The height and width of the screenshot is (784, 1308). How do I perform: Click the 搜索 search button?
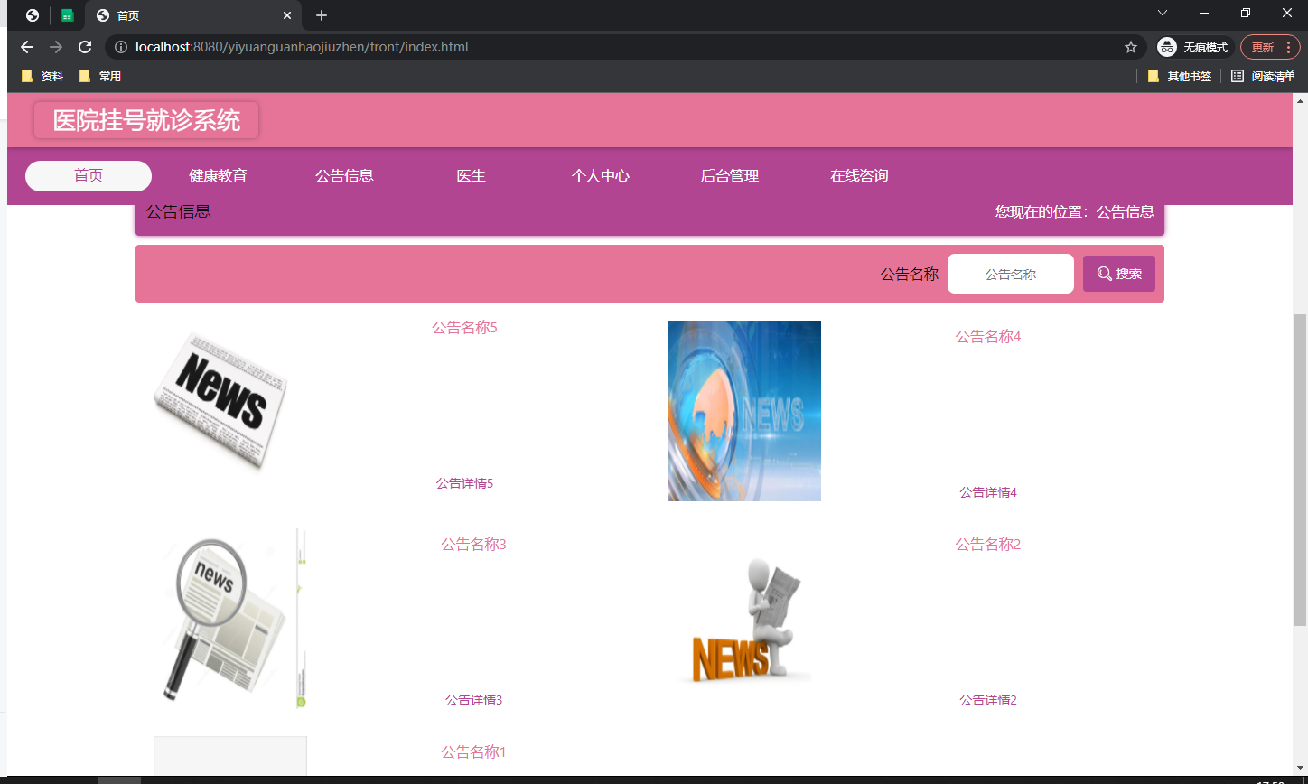(x=1119, y=274)
